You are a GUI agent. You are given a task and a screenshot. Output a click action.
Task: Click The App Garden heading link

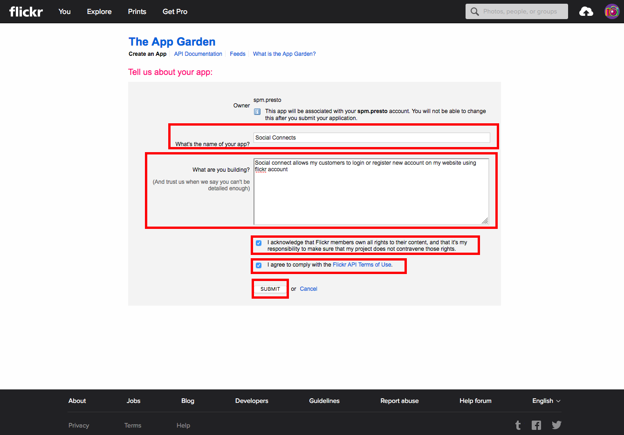click(x=172, y=42)
